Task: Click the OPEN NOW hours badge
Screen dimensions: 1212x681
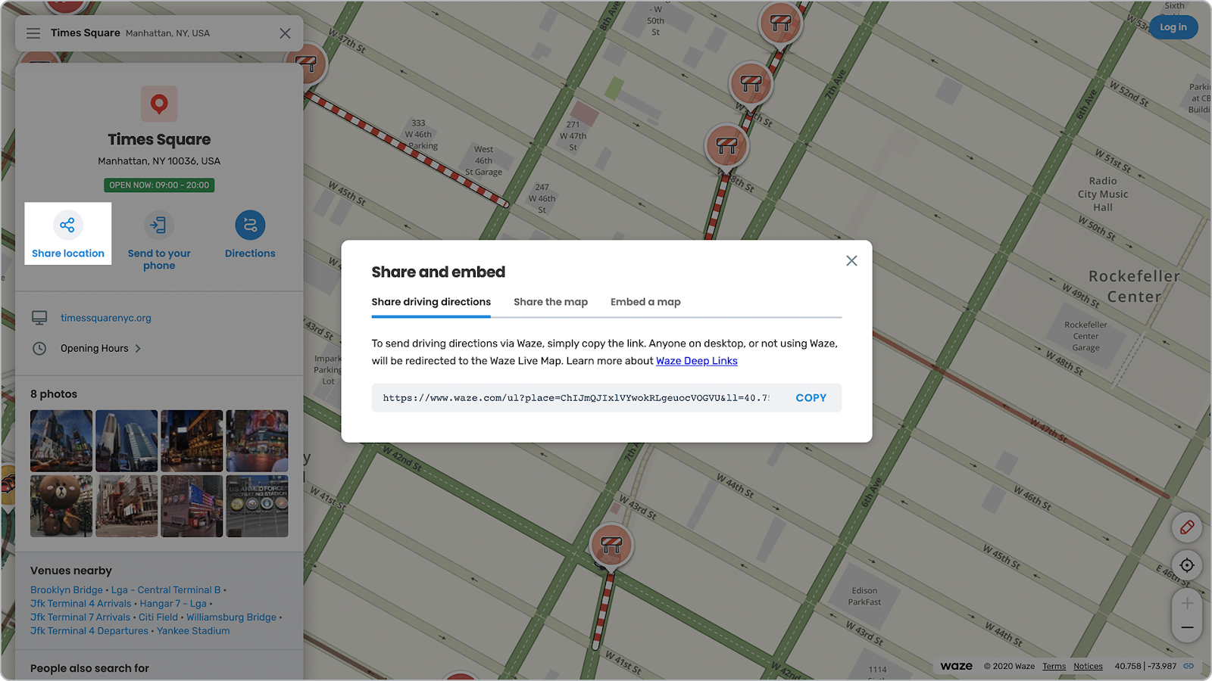Action: pyautogui.click(x=159, y=185)
